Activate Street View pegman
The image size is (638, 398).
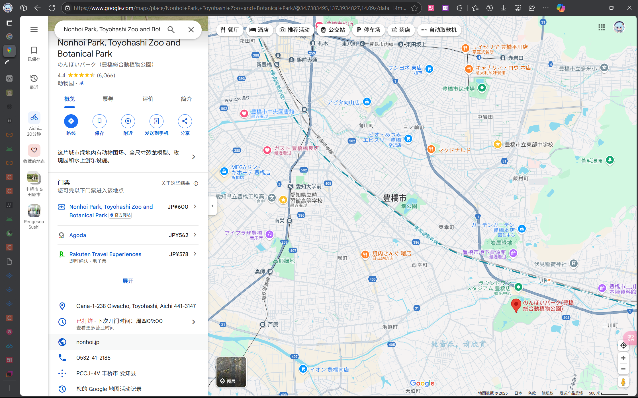[x=623, y=382]
